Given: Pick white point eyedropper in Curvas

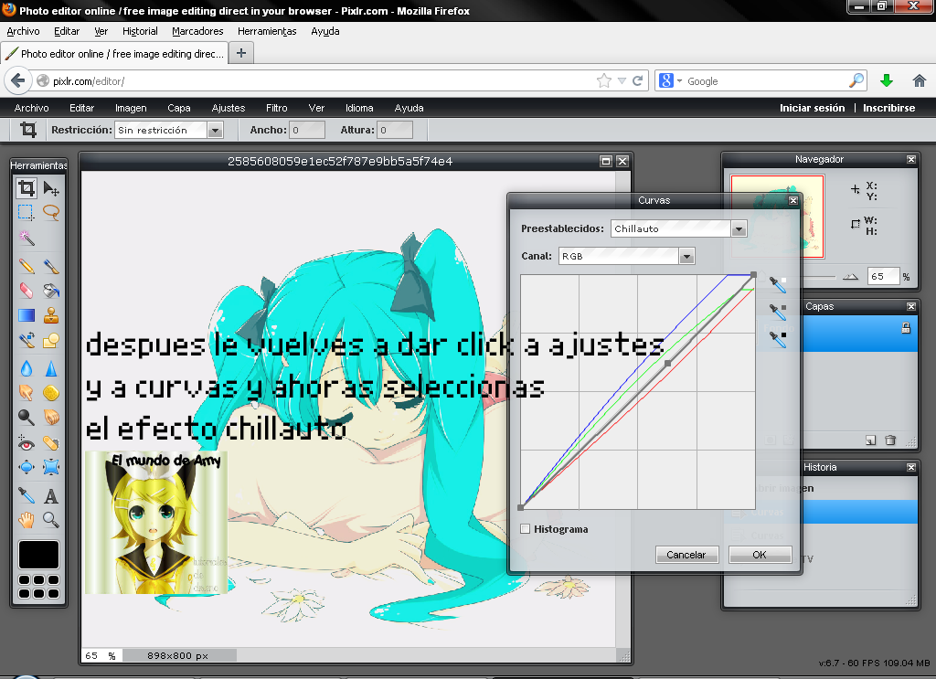Looking at the screenshot, I should [777, 284].
